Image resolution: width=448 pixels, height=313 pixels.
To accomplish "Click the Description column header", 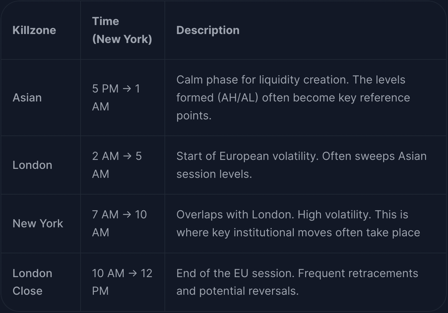I will pyautogui.click(x=208, y=30).
